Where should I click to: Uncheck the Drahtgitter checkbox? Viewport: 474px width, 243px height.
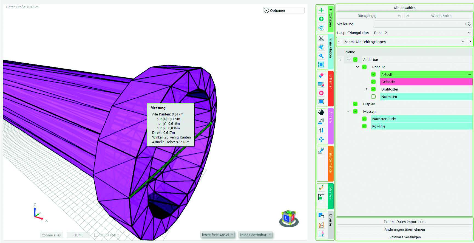point(373,89)
